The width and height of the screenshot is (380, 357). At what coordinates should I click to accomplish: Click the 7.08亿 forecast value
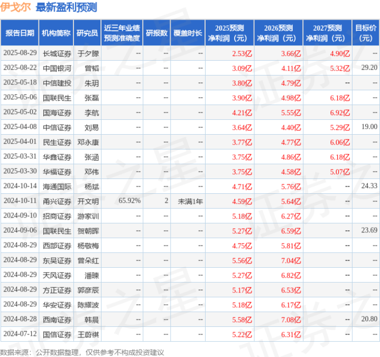(x=291, y=320)
